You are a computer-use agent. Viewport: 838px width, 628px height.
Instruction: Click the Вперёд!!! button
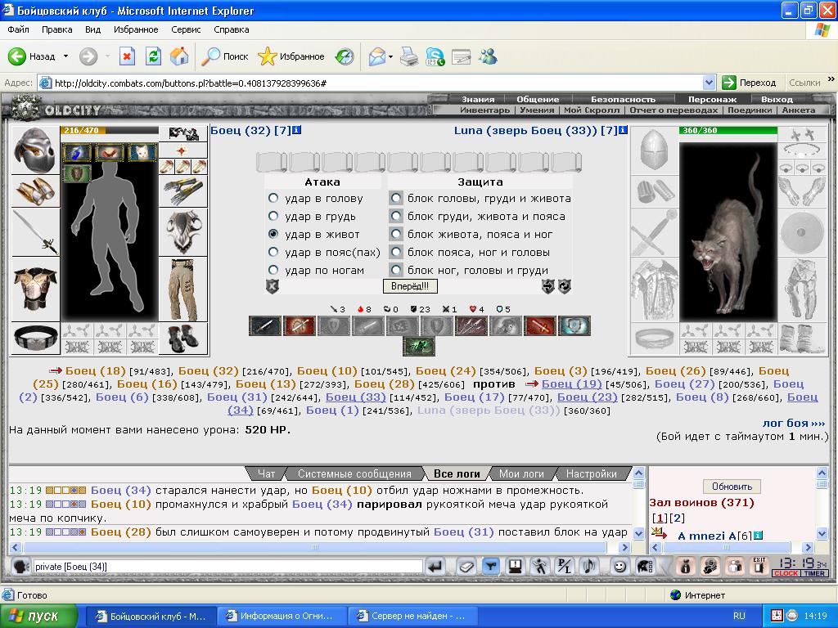pos(410,286)
